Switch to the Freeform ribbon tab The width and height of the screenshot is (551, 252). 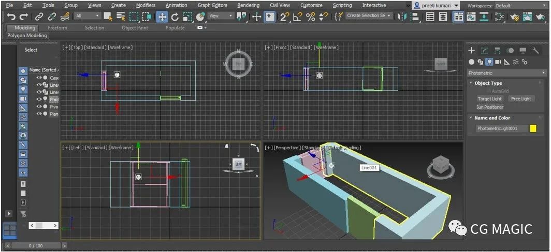[57, 28]
